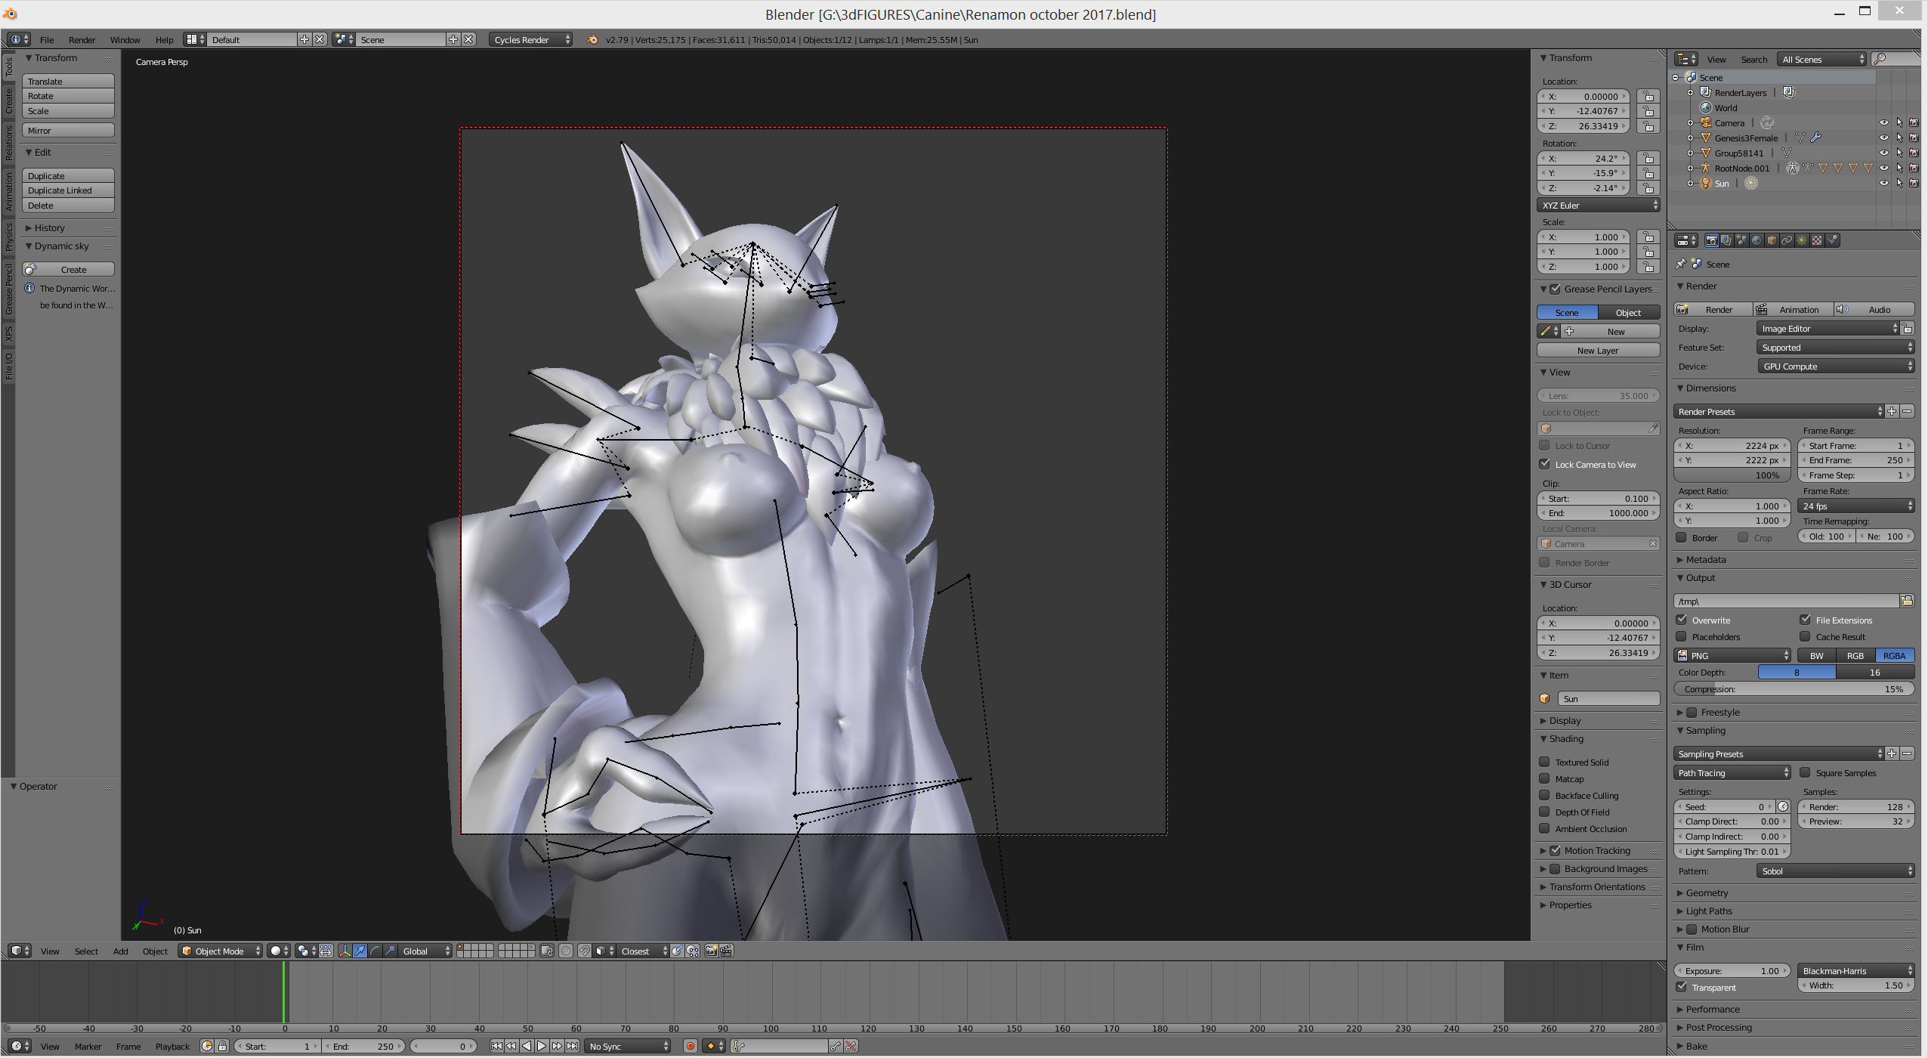
Task: Adjust the PNG Compression slider
Action: (x=1794, y=688)
